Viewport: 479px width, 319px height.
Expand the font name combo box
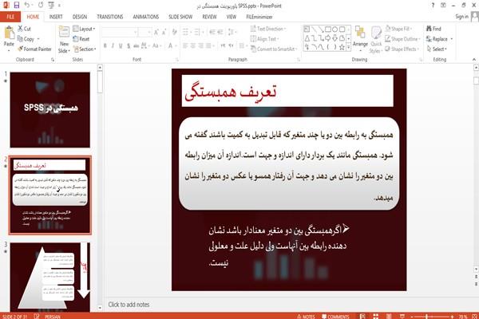135,32
